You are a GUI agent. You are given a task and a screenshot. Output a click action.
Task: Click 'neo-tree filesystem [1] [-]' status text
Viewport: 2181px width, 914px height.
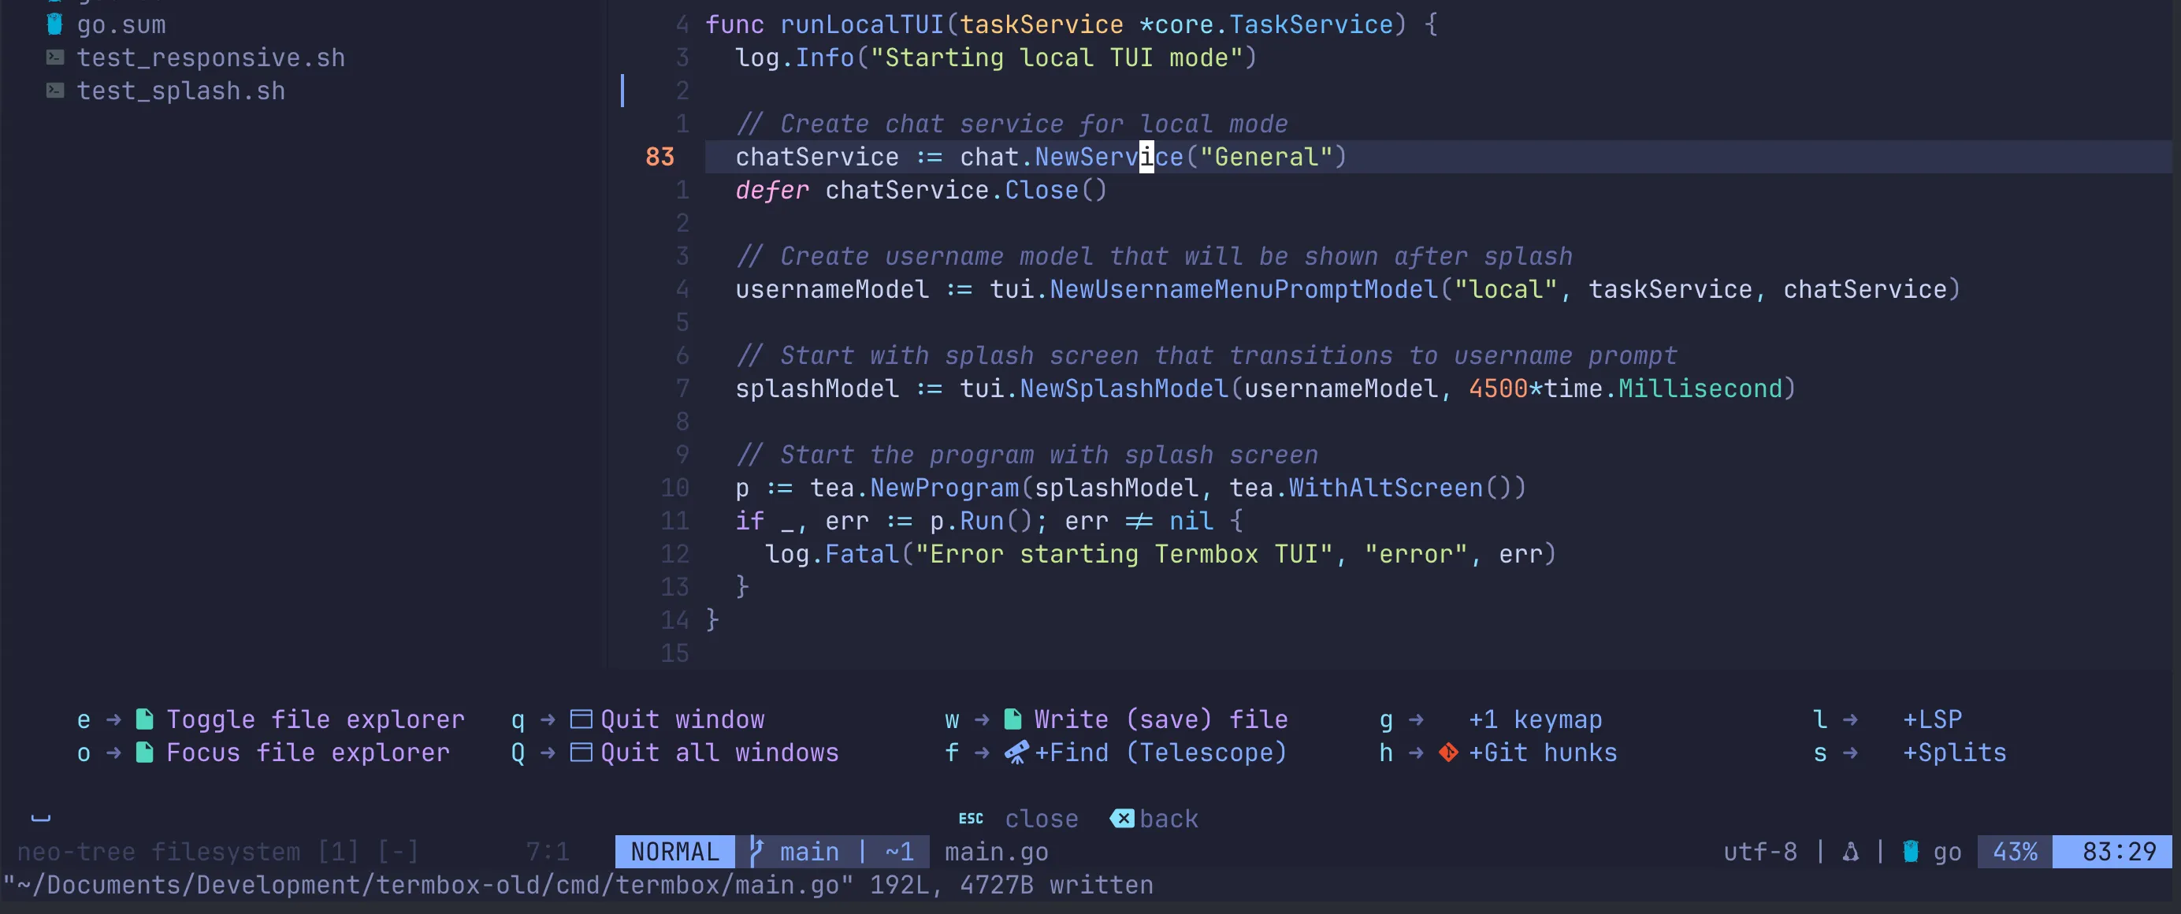click(218, 852)
